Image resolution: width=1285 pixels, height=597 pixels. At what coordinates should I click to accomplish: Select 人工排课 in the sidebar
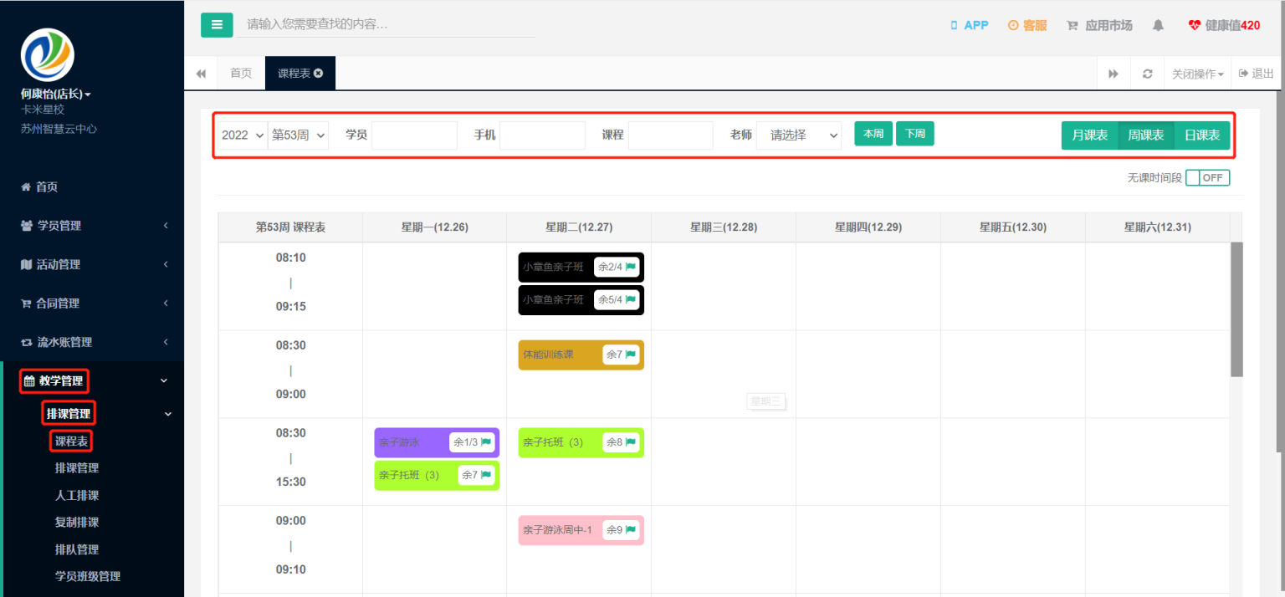coord(77,495)
